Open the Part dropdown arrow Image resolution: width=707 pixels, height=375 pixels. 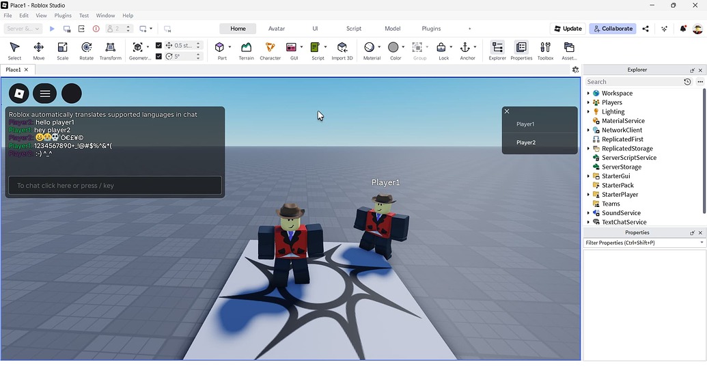coord(230,47)
